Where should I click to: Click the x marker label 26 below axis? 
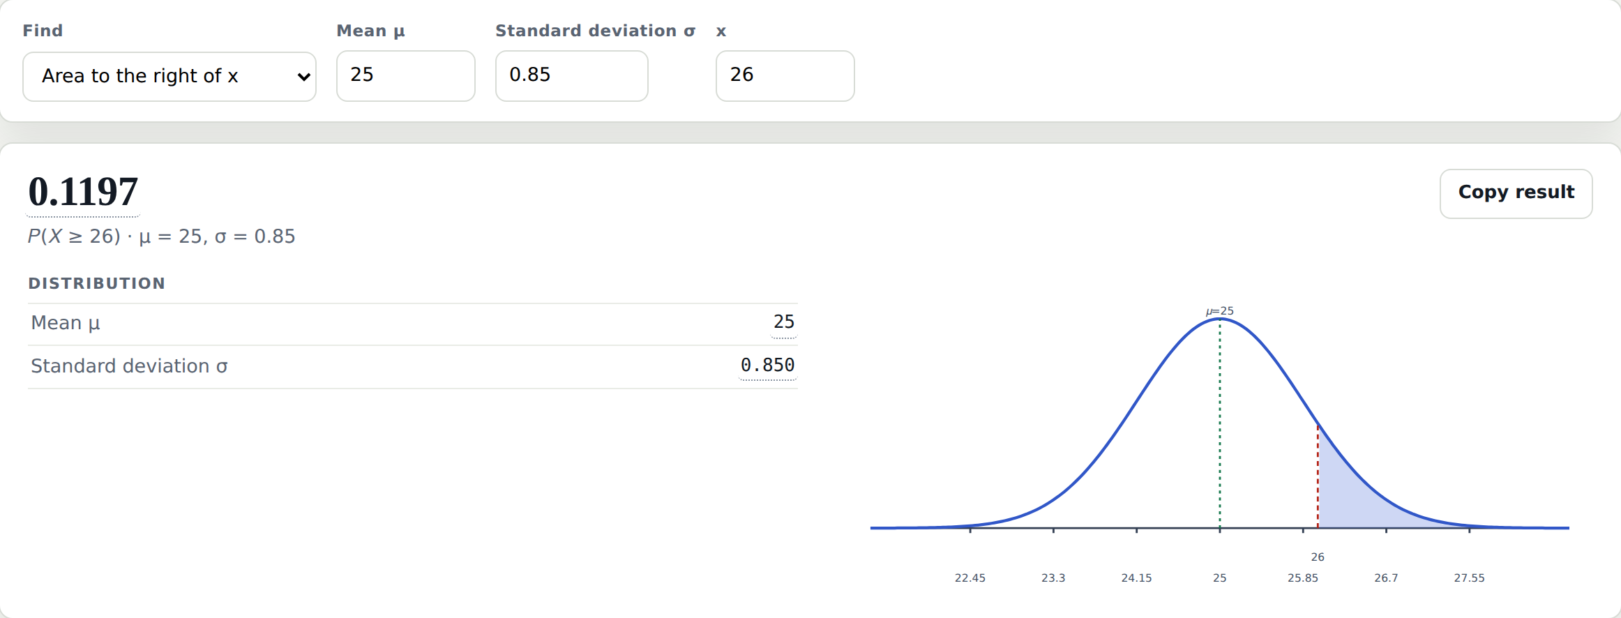1318,557
